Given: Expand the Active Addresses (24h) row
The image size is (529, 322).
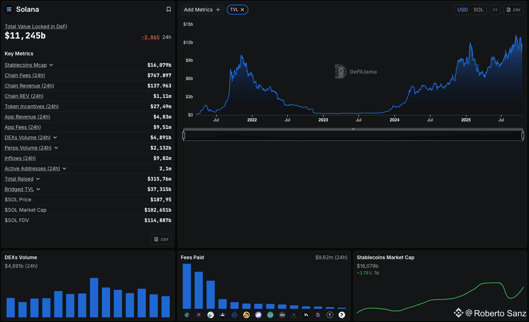Looking at the screenshot, I should [x=64, y=168].
